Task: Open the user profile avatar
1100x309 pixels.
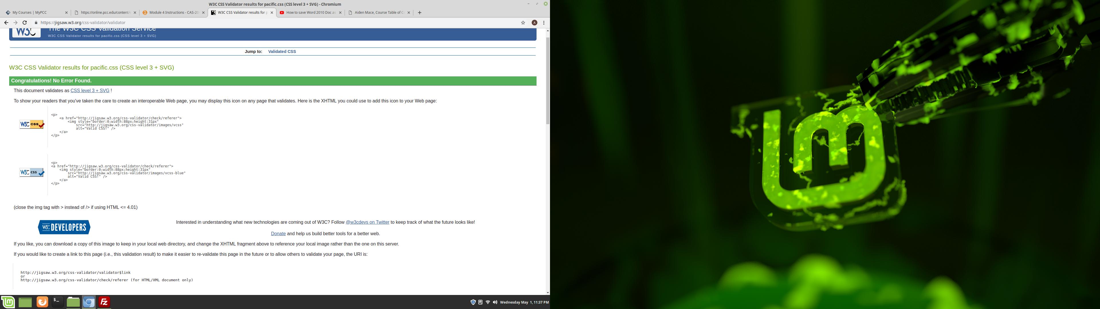Action: coord(534,23)
